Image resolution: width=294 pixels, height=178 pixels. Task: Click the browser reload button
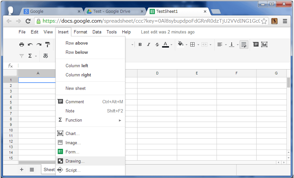pos(28,21)
